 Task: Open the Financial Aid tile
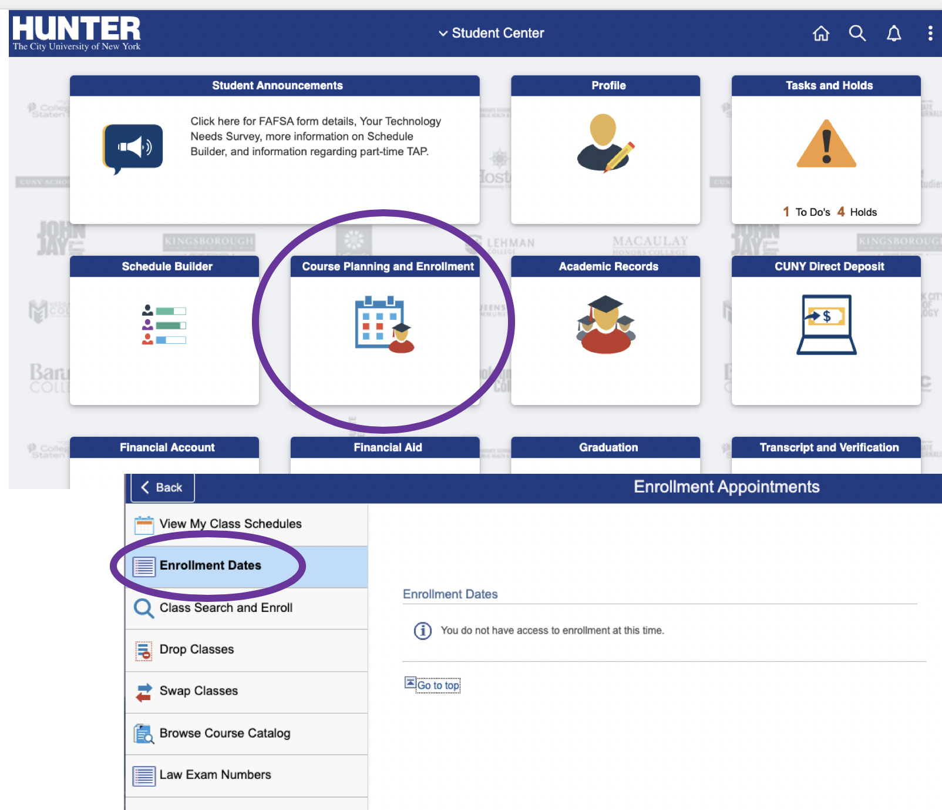click(x=387, y=448)
